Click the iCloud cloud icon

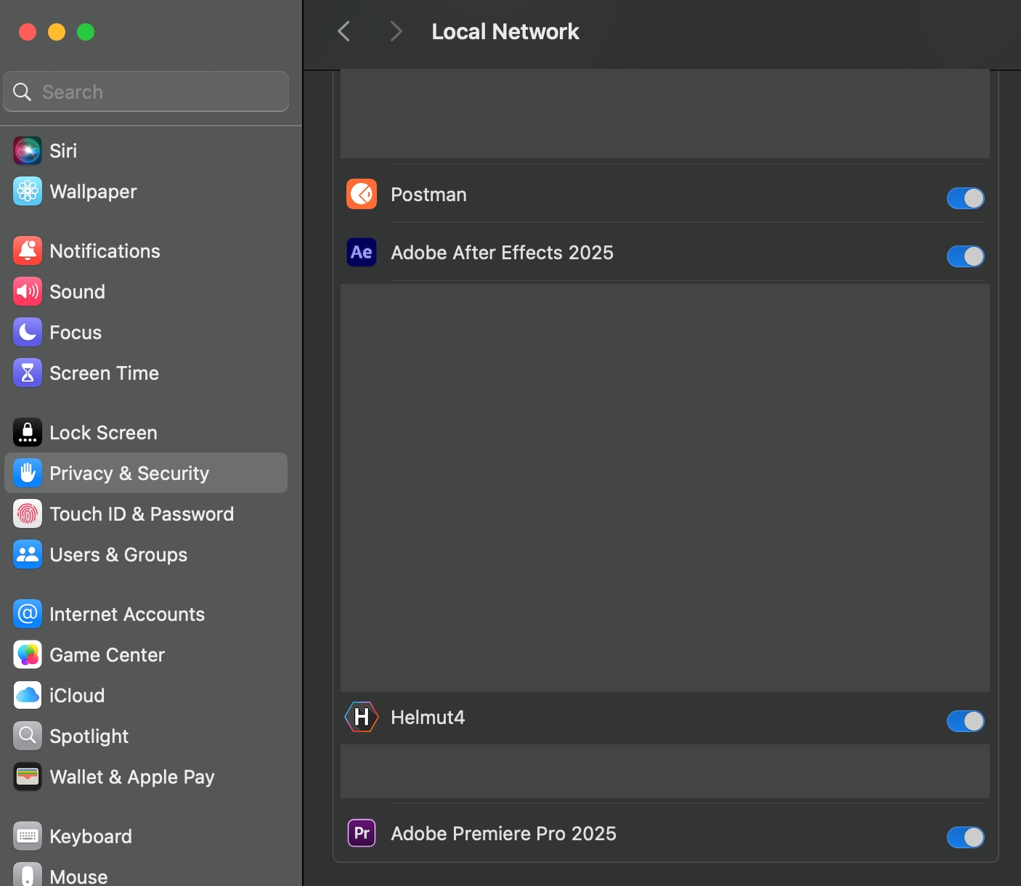coord(28,696)
